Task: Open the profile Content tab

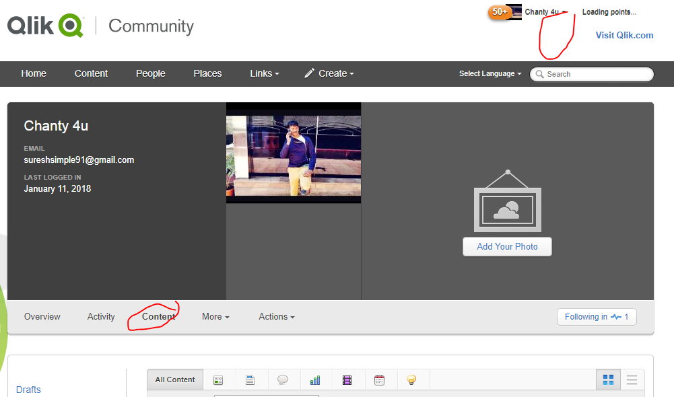Action: [159, 317]
